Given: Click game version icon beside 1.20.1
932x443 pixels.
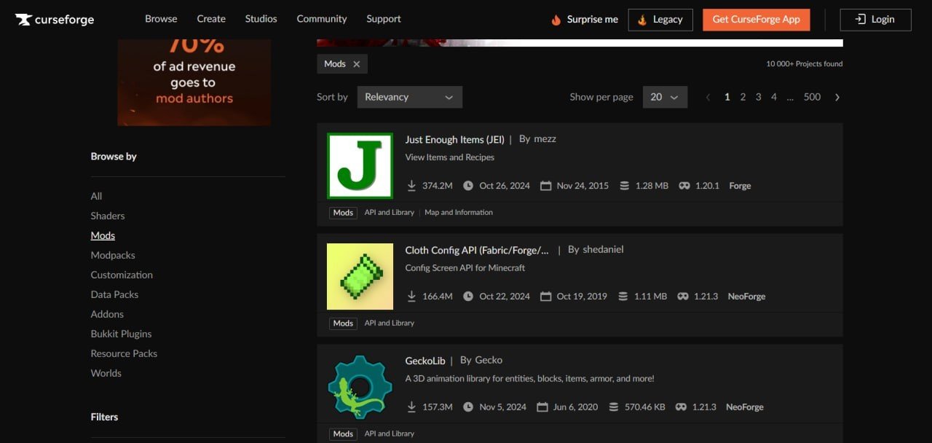Looking at the screenshot, I should click(684, 186).
